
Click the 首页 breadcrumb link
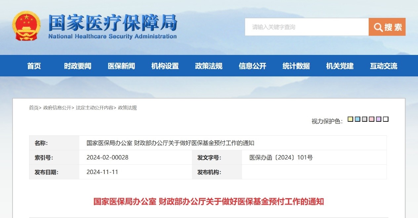click(34, 108)
